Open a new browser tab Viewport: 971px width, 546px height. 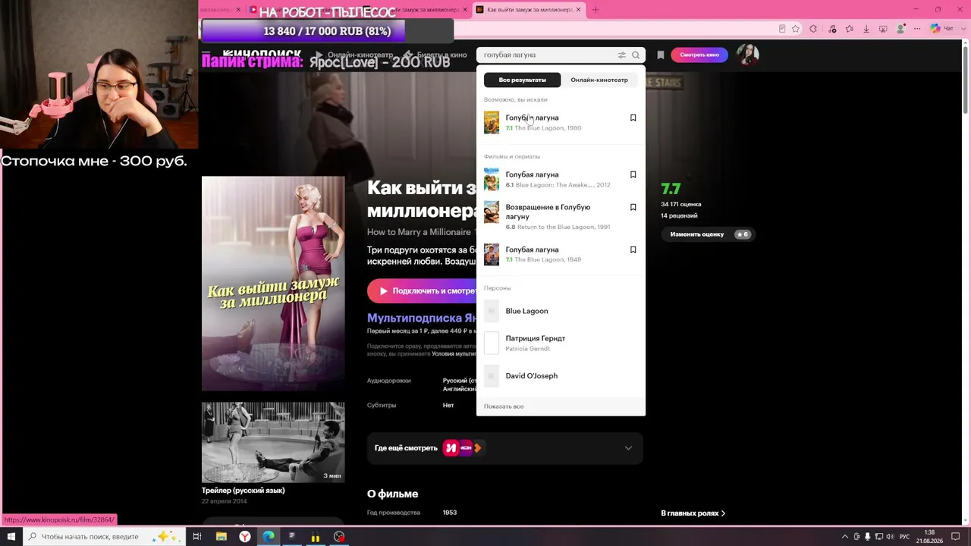pyautogui.click(x=595, y=10)
